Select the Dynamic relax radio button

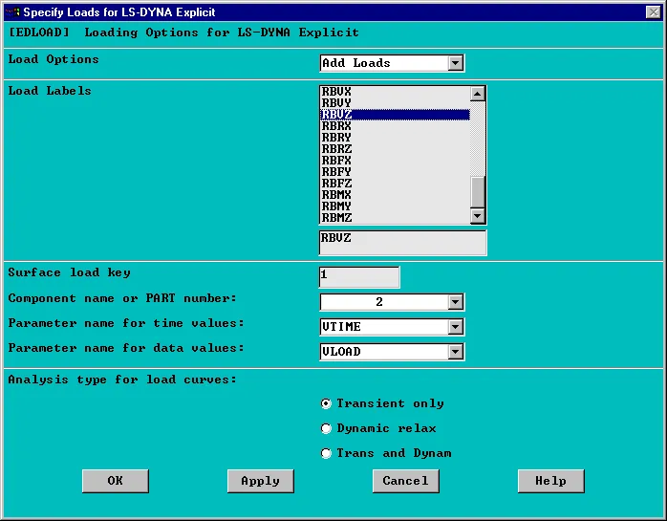(326, 428)
